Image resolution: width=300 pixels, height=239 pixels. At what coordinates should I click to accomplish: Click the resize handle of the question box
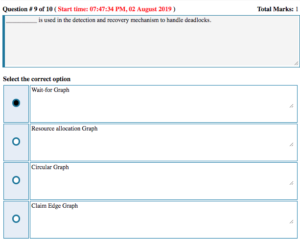(296, 63)
